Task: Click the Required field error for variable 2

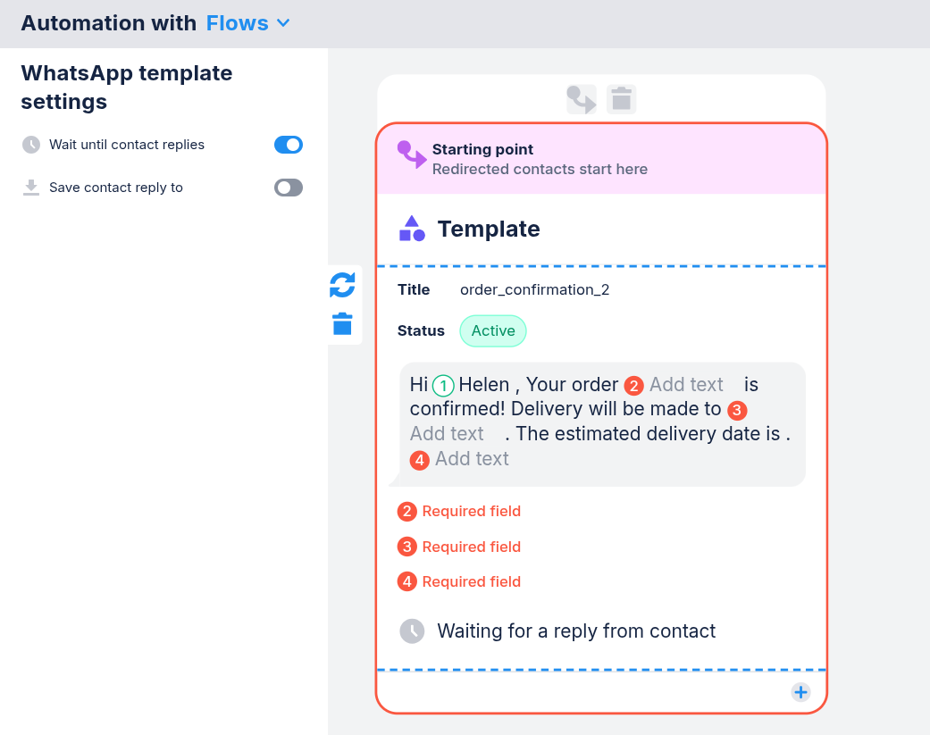Action: click(471, 512)
